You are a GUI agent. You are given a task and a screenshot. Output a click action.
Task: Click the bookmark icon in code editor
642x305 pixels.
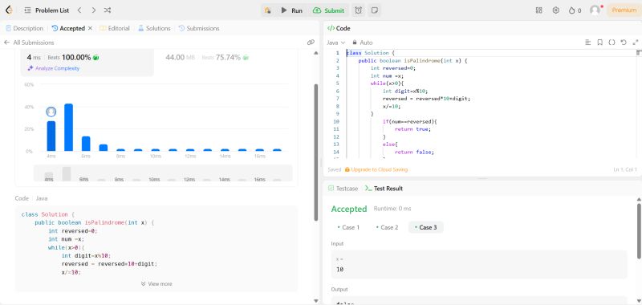(x=599, y=43)
